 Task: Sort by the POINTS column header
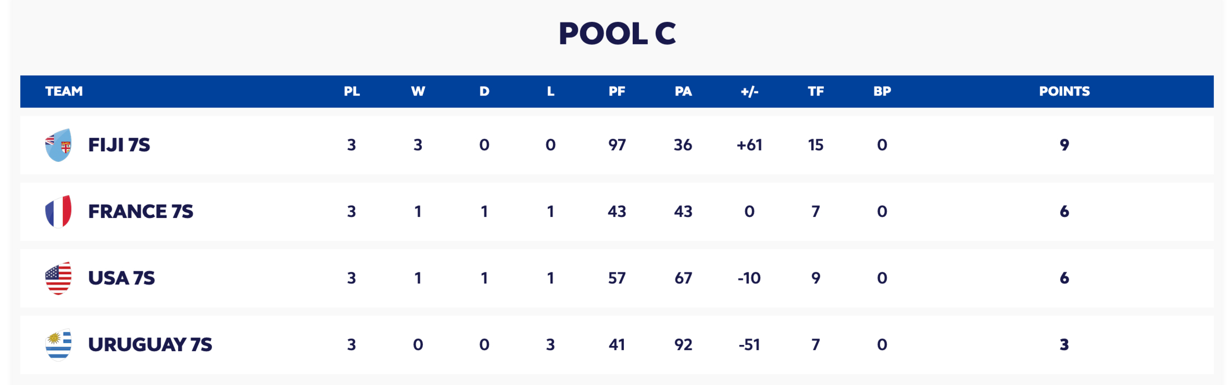[1064, 91]
